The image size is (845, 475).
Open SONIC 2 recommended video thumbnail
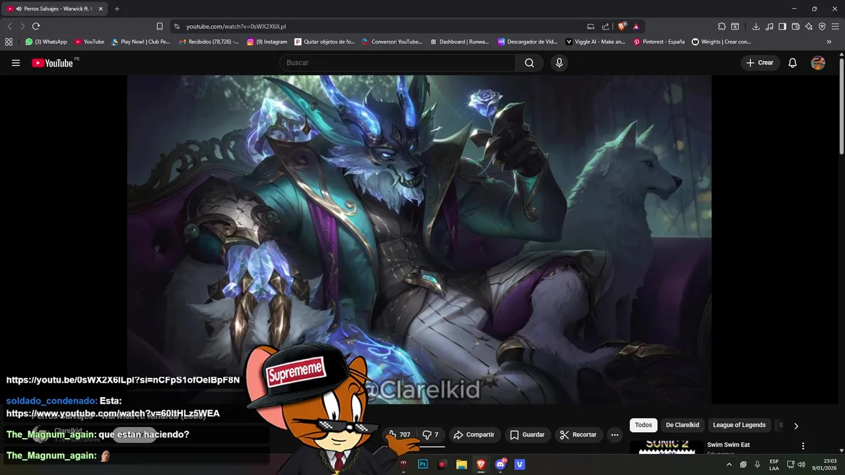[667, 447]
